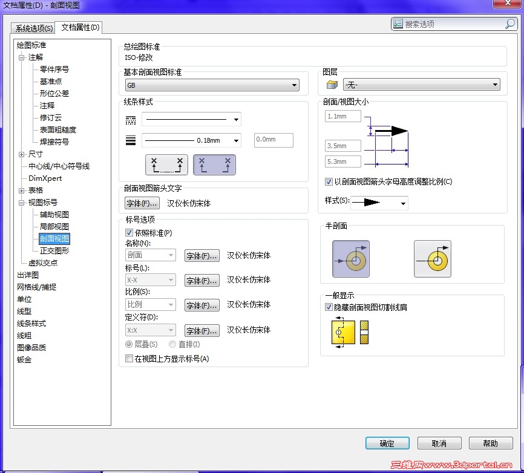Open the 比例 dropdown
The width and height of the screenshot is (524, 473).
(x=151, y=305)
